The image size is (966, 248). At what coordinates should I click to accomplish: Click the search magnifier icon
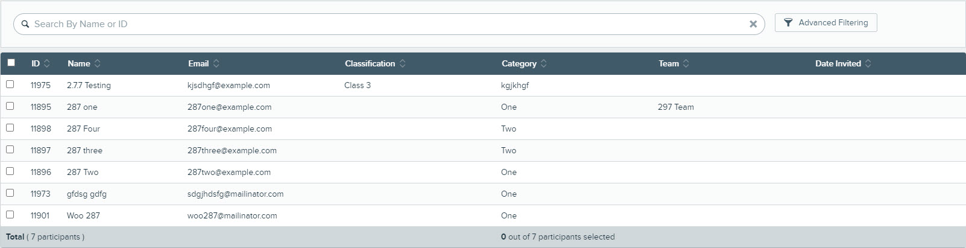(25, 24)
